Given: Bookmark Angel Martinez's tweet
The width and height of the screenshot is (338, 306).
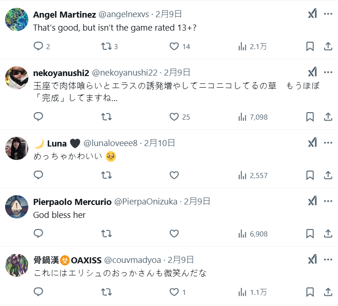Looking at the screenshot, I should tap(310, 46).
